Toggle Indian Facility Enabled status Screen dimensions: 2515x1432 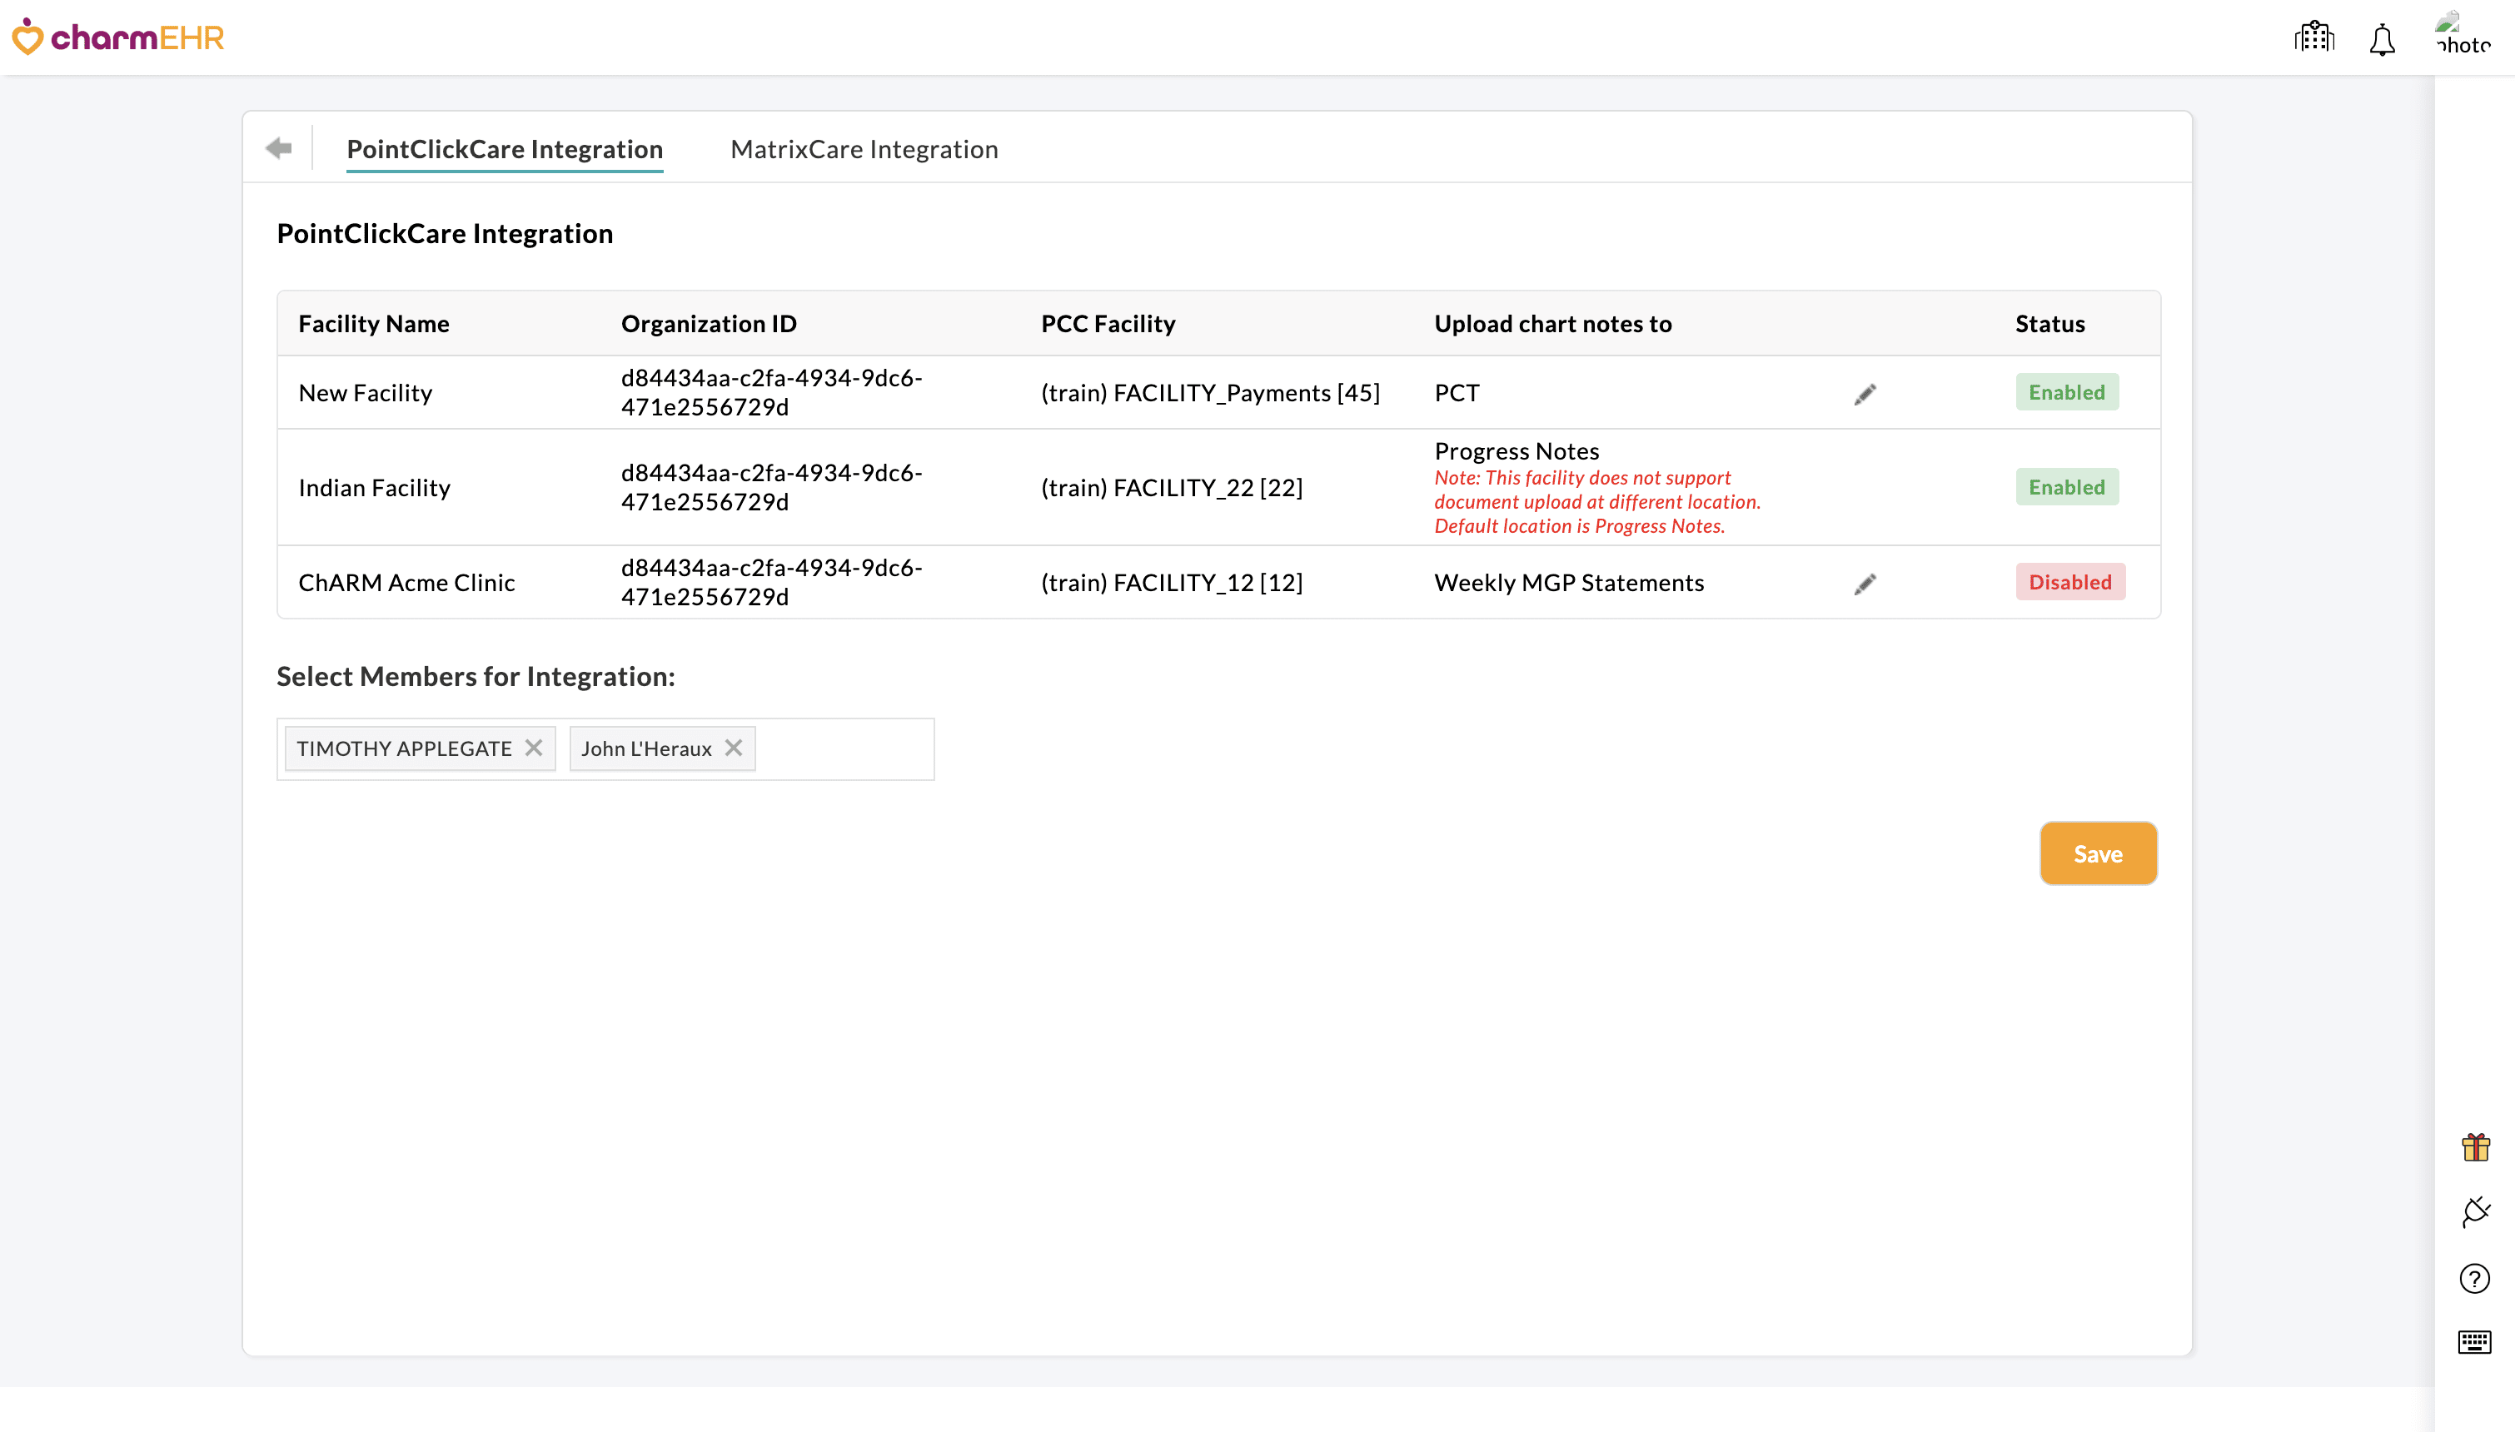pos(2066,486)
